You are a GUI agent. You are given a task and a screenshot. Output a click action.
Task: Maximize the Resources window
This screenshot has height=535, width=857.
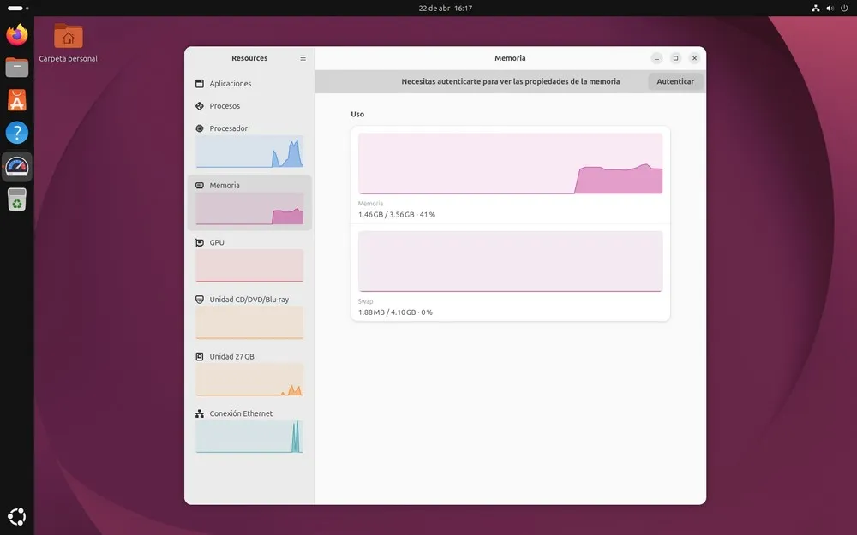675,58
